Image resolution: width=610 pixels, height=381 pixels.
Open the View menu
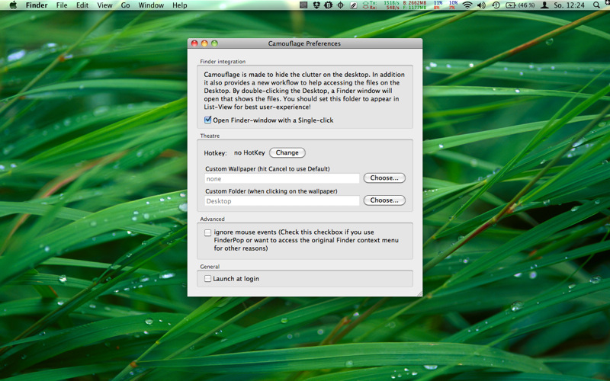pos(104,5)
